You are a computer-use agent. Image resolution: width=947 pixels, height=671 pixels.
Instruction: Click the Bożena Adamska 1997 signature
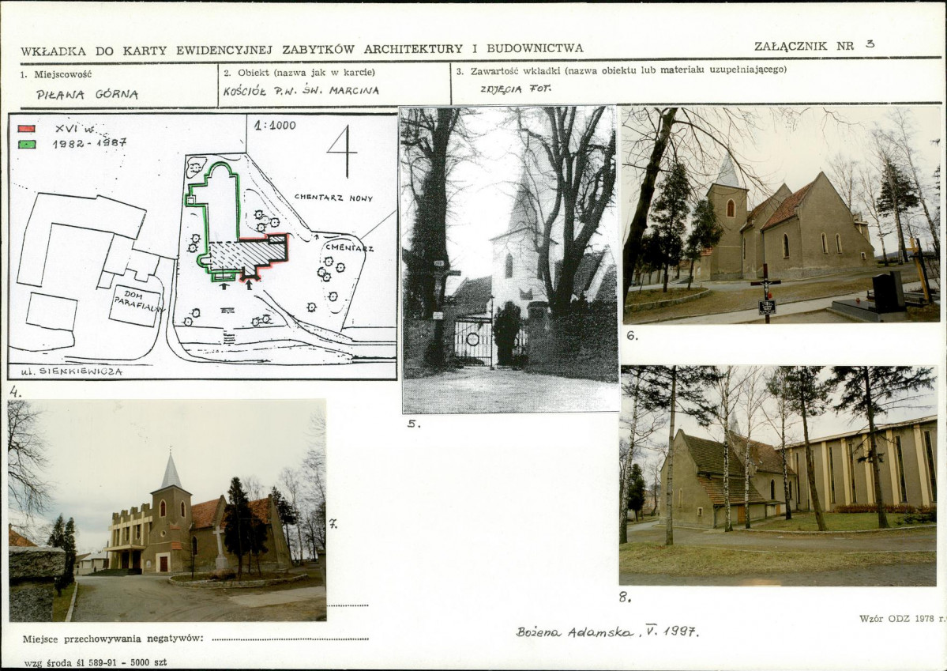pyautogui.click(x=607, y=631)
